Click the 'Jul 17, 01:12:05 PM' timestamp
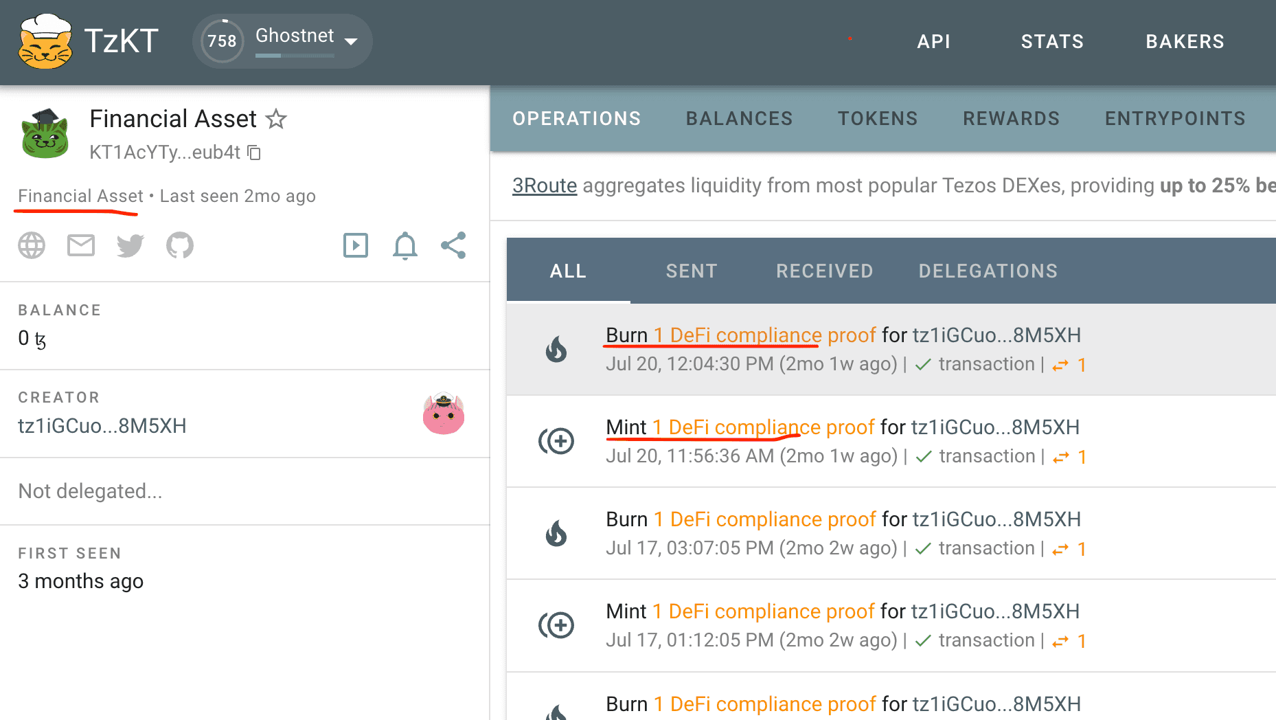The height and width of the screenshot is (720, 1276). (x=690, y=640)
